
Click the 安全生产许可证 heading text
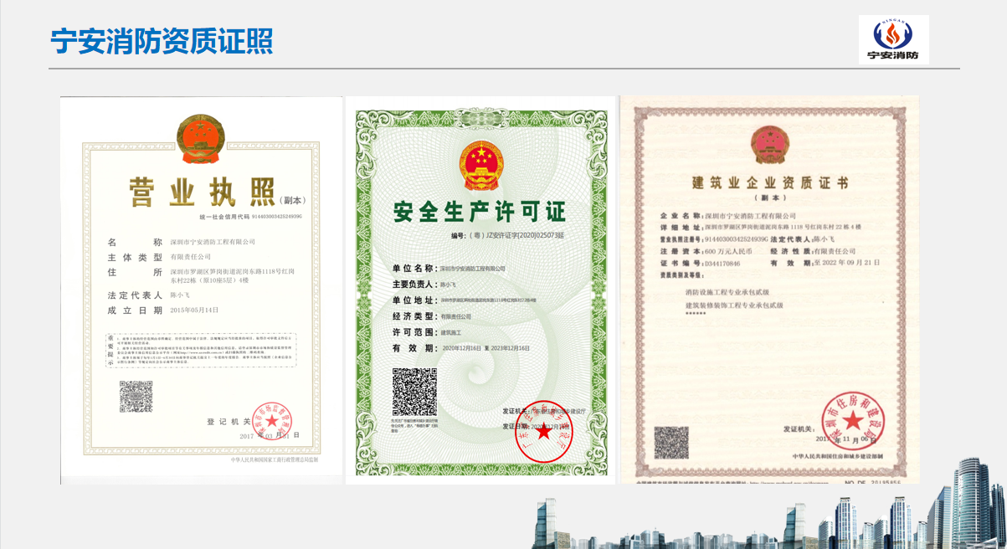coord(480,212)
